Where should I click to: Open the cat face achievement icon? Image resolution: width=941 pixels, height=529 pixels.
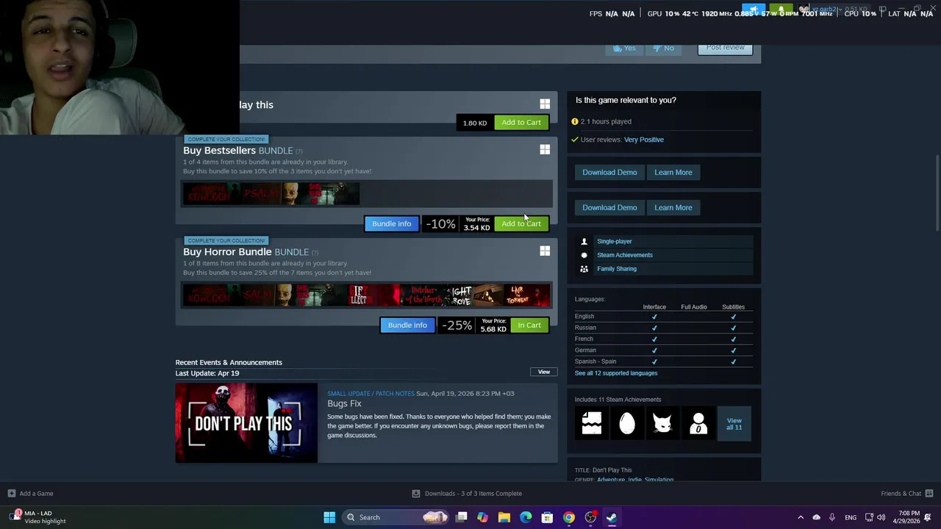coord(662,423)
